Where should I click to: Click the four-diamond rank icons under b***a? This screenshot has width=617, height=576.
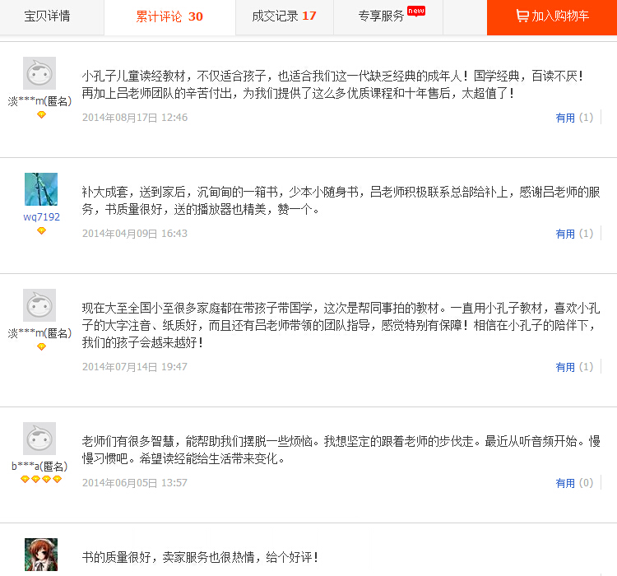[x=41, y=479]
